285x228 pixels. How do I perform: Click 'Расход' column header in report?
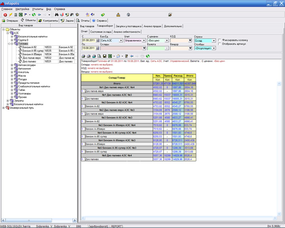(x=178, y=76)
